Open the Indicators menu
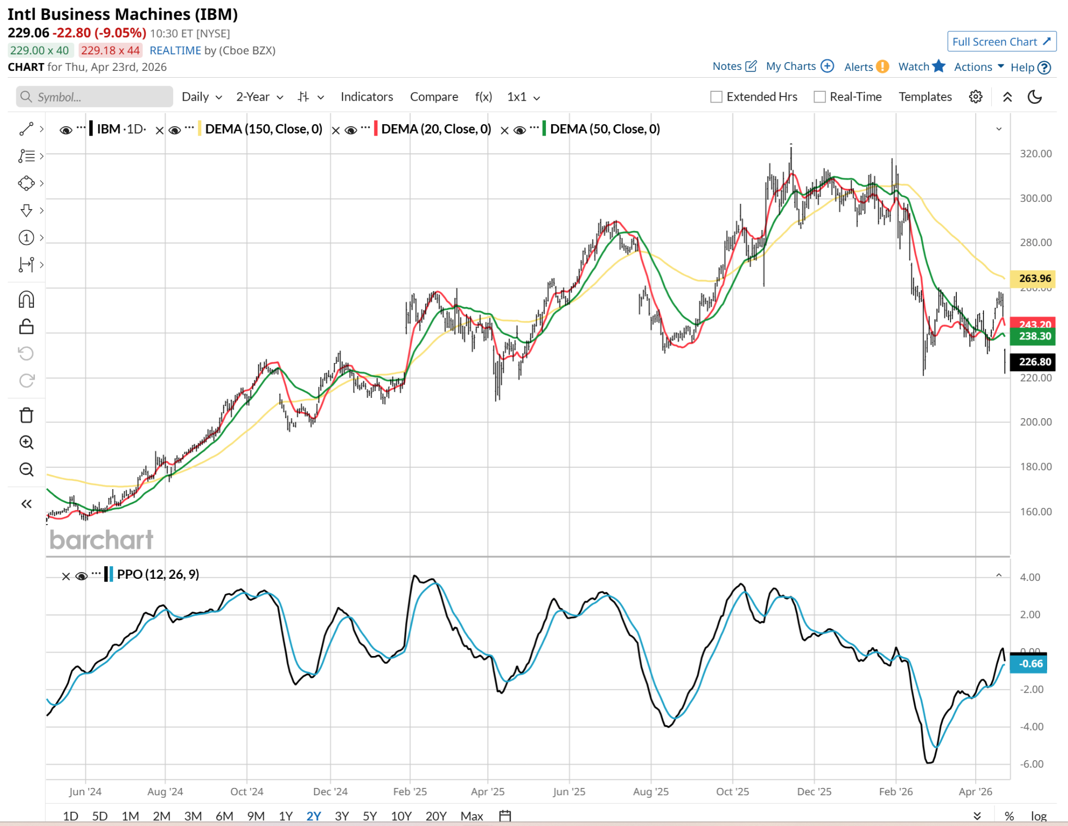This screenshot has width=1068, height=826. (x=367, y=97)
